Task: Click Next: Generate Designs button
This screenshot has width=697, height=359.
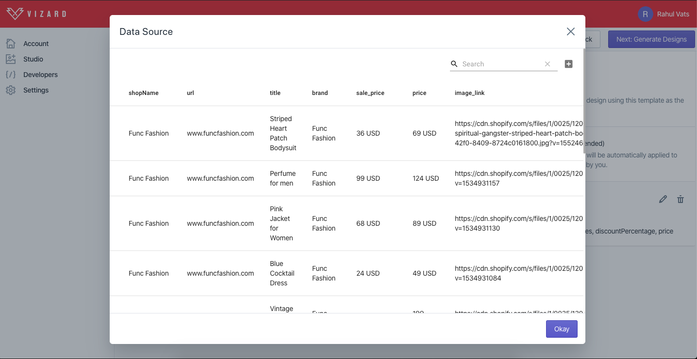Action: [651, 39]
